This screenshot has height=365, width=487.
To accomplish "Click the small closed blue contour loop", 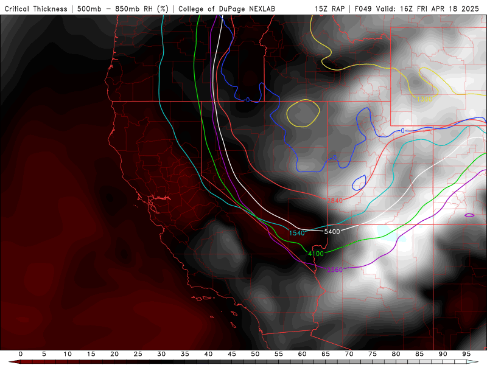I will click(359, 183).
